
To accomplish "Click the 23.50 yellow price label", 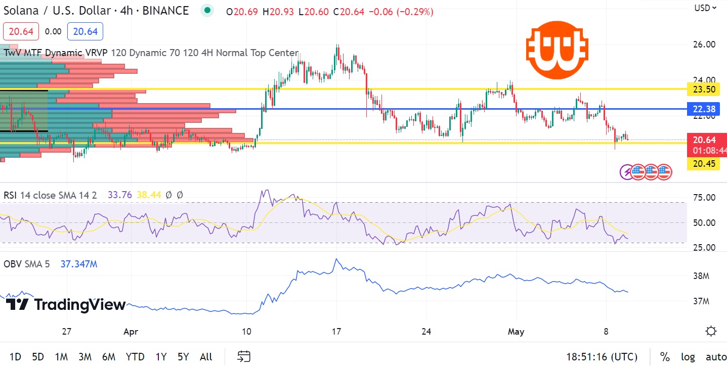I will click(703, 89).
